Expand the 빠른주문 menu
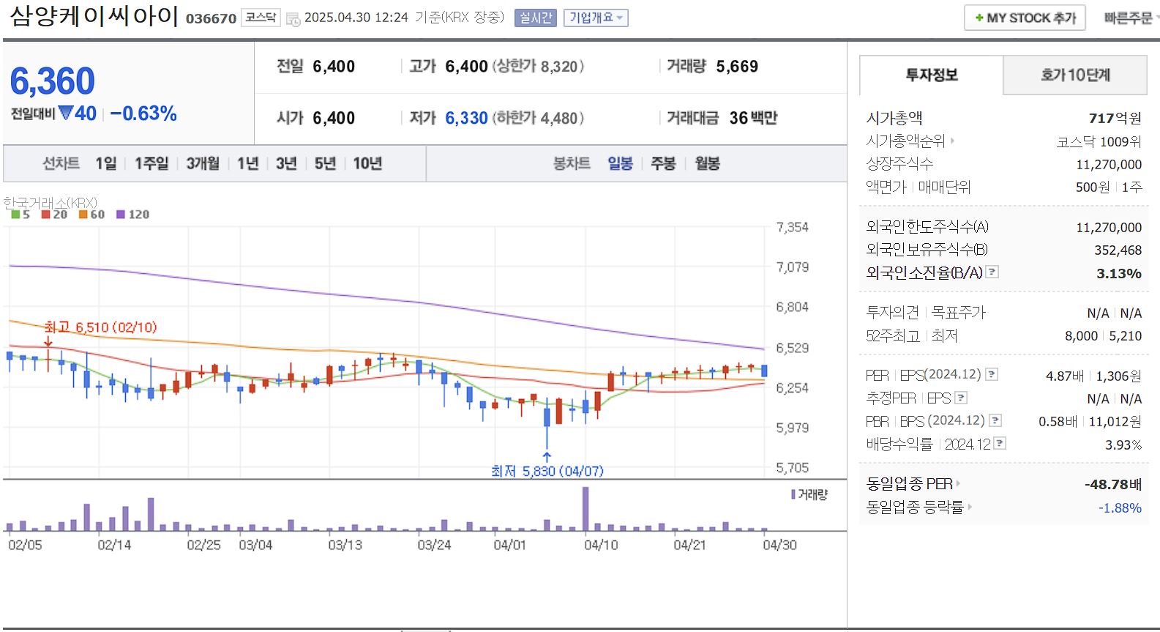Viewport: 1160px width, 632px height. coord(1131,18)
